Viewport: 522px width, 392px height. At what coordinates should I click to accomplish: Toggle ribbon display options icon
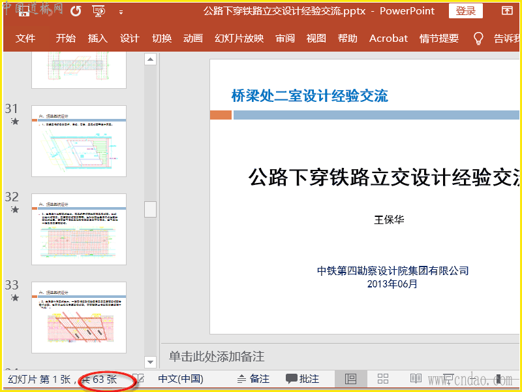click(x=507, y=10)
